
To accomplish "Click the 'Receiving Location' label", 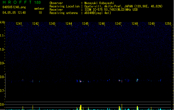I will [64, 6].
